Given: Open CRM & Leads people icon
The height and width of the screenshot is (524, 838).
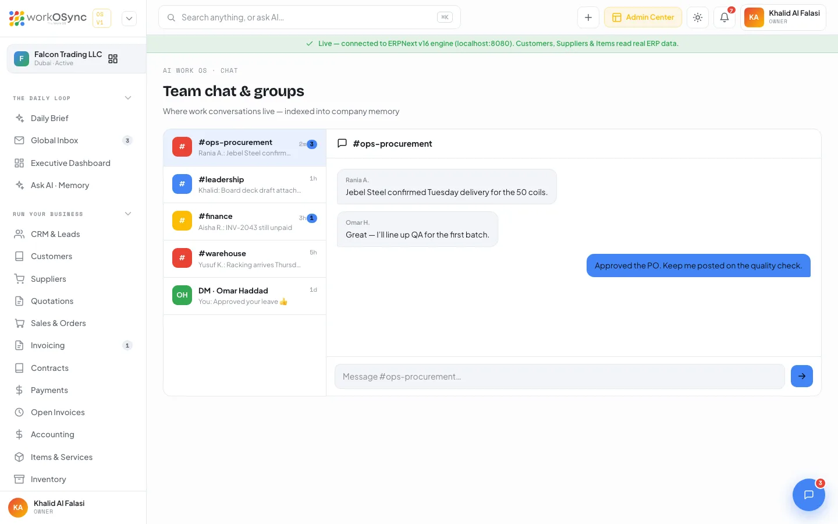Looking at the screenshot, I should pos(19,234).
